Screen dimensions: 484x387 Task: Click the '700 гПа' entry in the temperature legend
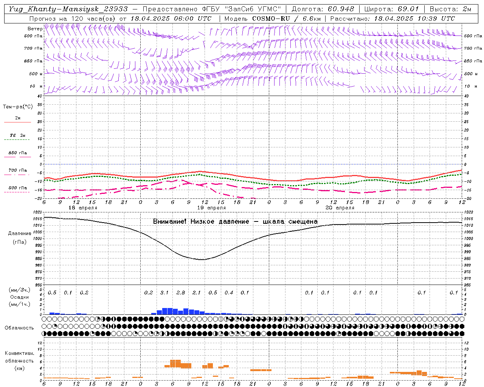17,170
